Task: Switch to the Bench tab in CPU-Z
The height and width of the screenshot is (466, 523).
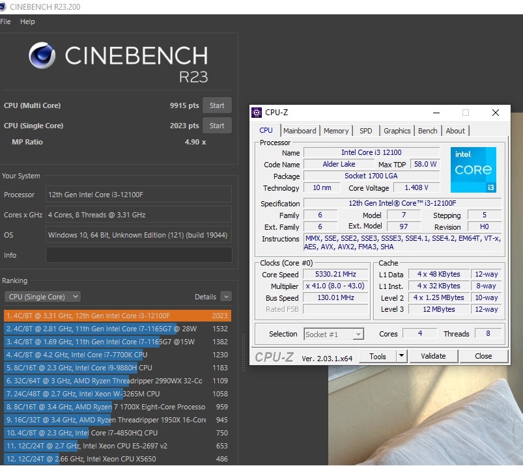Action: coord(428,131)
